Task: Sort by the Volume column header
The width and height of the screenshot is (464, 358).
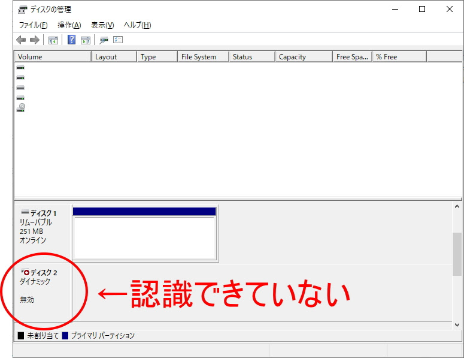Action: pos(53,56)
